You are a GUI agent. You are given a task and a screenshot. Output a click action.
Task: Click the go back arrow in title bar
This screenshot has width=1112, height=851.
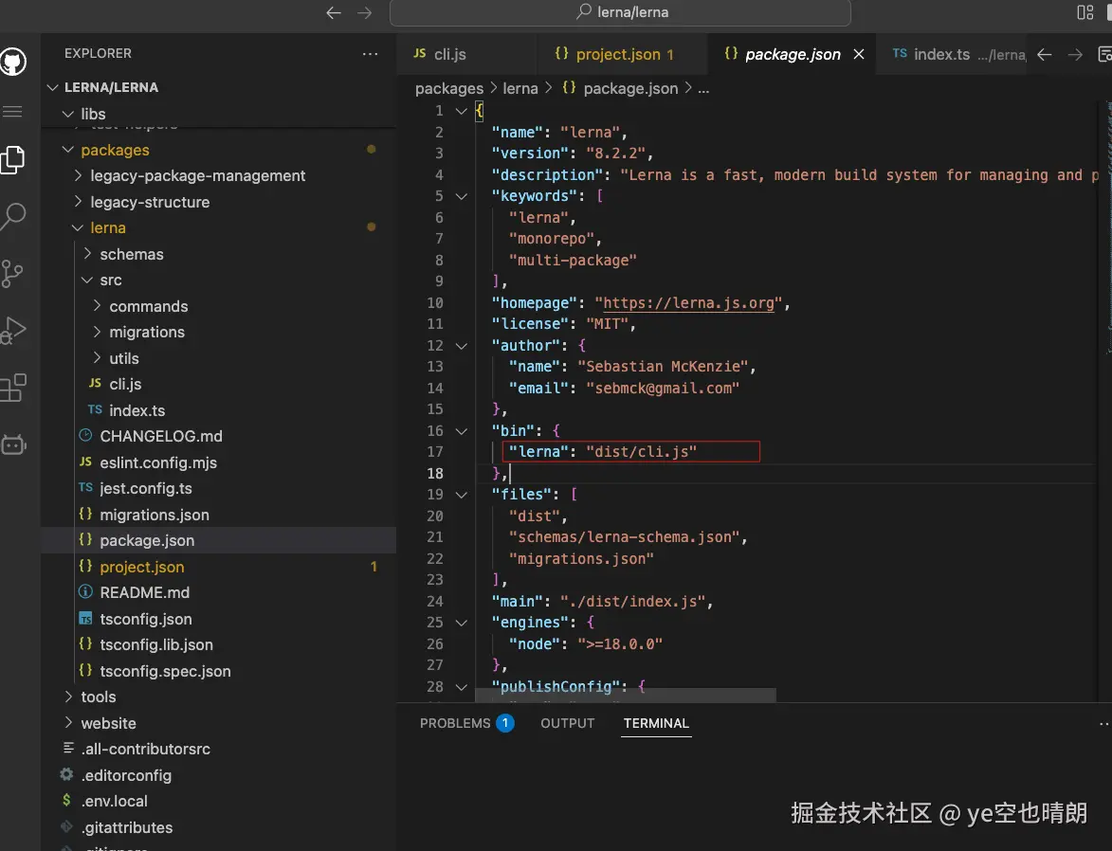[333, 13]
